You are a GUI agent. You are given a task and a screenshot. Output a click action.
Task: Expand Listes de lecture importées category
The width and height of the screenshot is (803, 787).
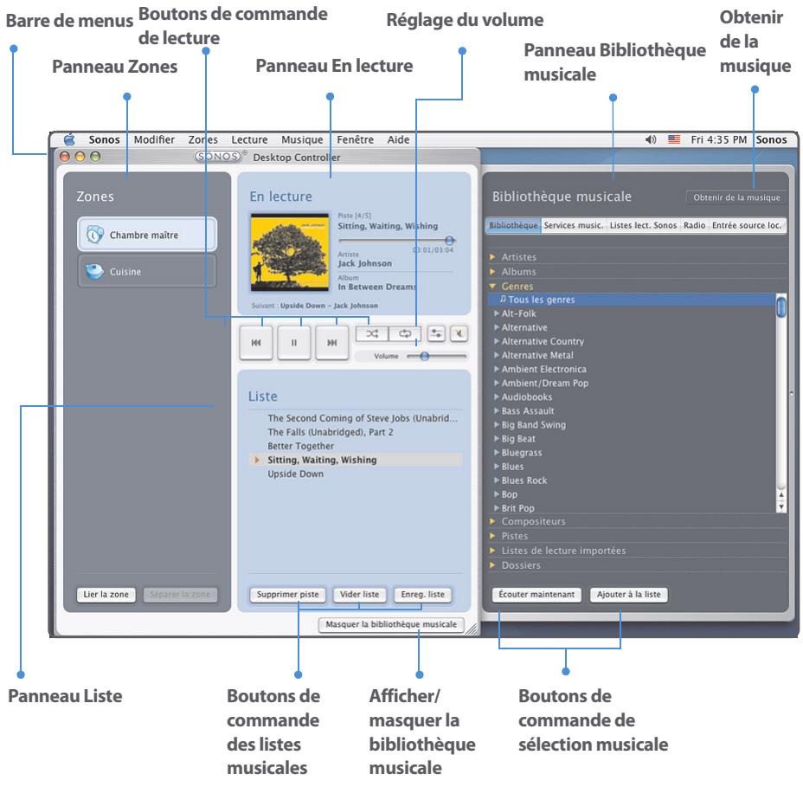492,551
